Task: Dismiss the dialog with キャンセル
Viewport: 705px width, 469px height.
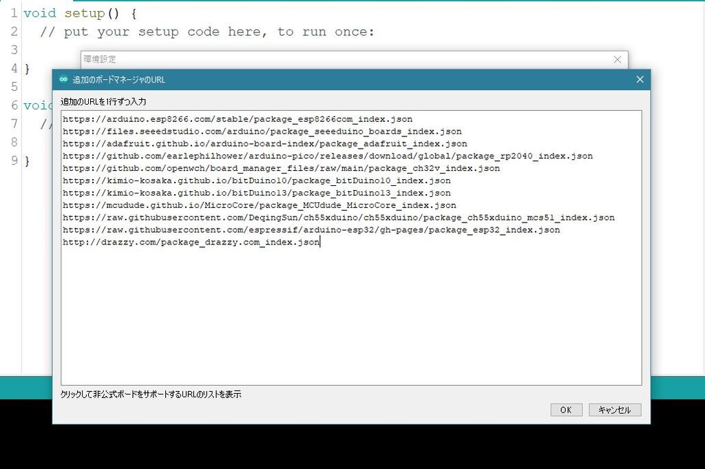Action: coord(615,410)
